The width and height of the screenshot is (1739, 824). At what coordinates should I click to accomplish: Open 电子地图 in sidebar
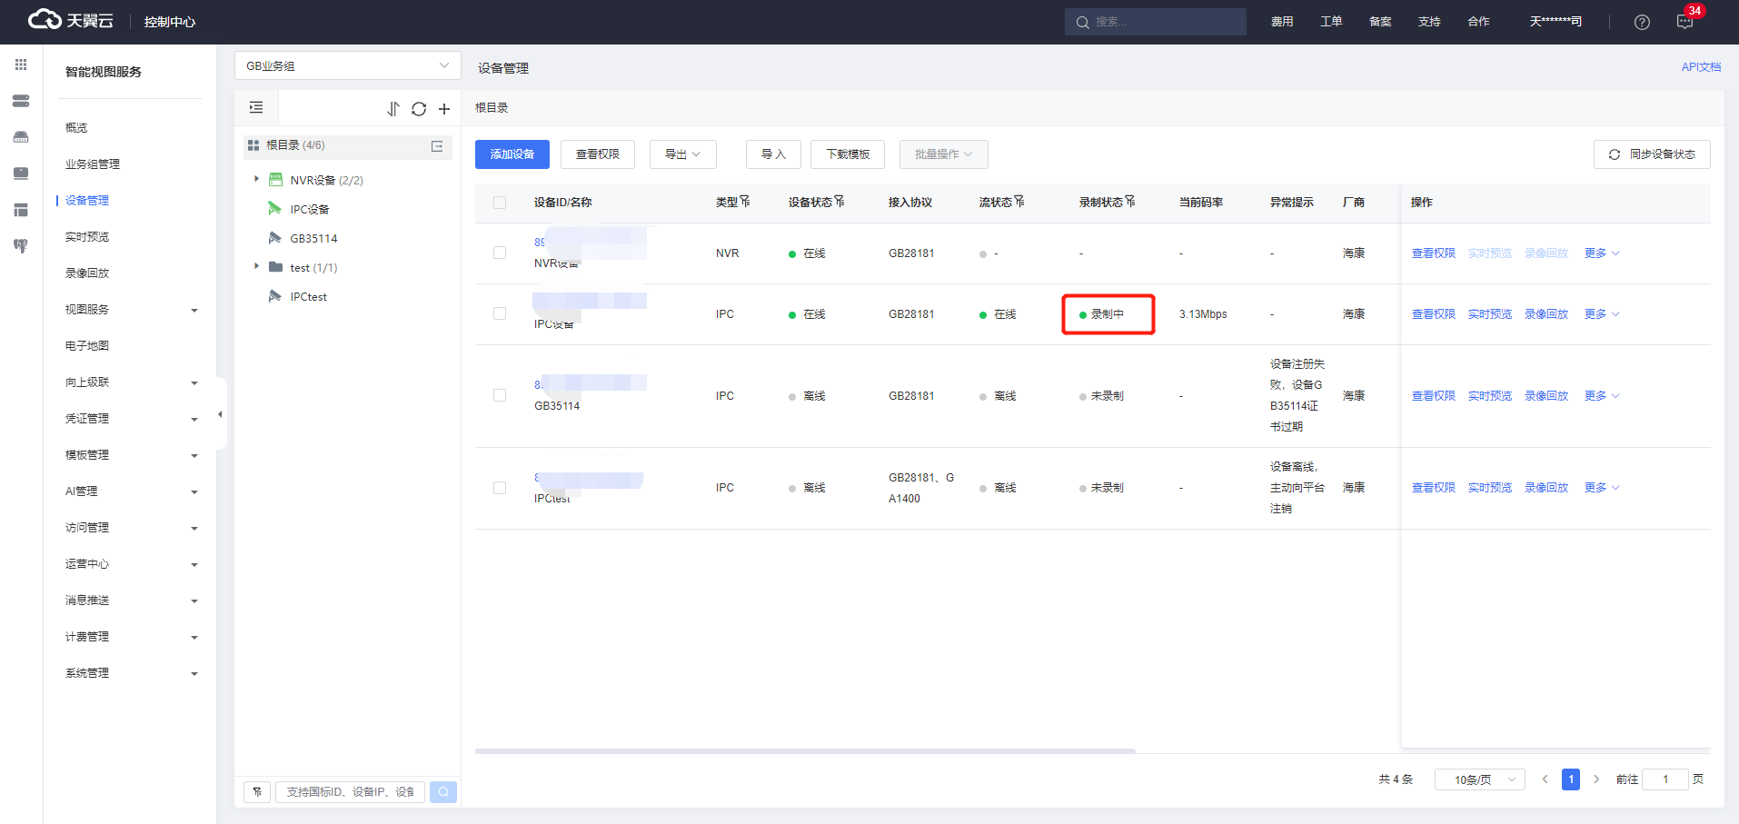(87, 346)
